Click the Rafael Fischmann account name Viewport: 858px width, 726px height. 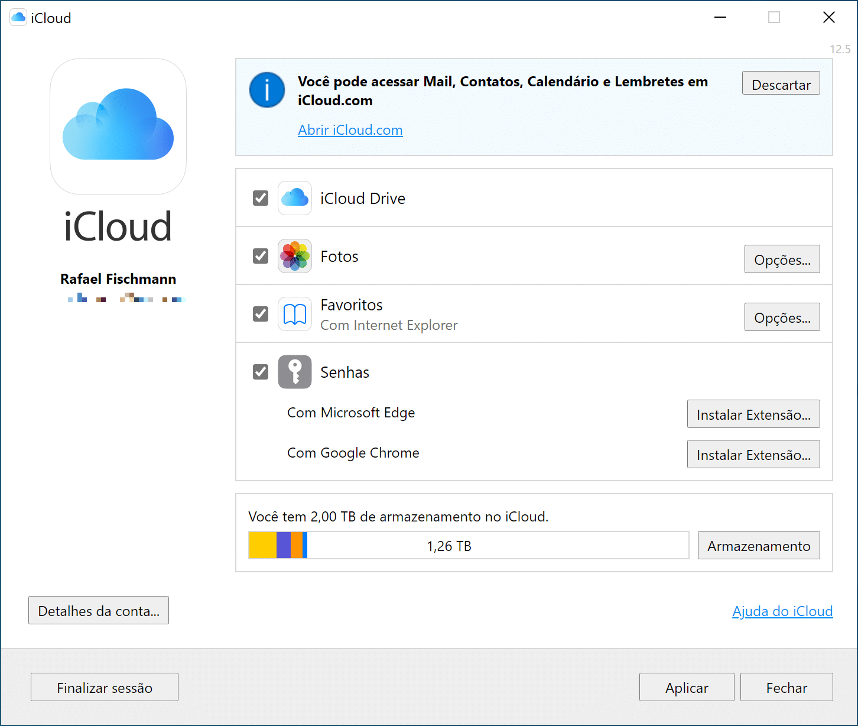pos(118,279)
